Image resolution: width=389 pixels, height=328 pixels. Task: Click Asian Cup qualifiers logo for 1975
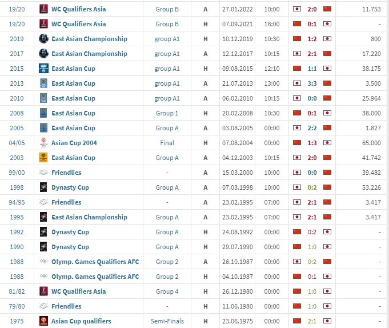43,321
